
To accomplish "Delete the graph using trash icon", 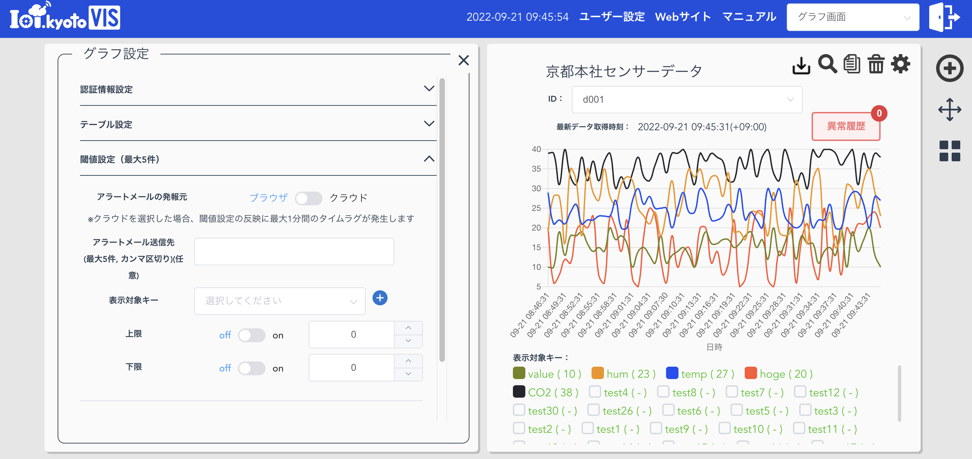I will (x=876, y=64).
